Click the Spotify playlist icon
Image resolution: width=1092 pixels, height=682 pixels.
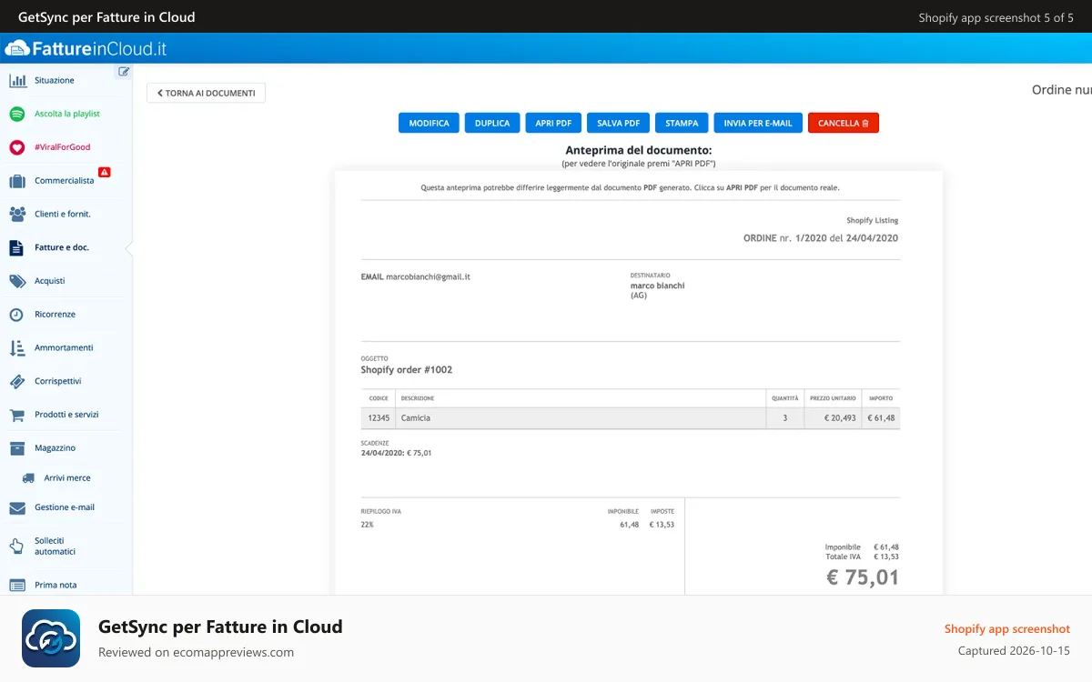tap(16, 114)
